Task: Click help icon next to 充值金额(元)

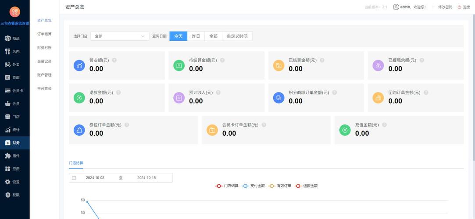Action: pyautogui.click(x=384, y=125)
